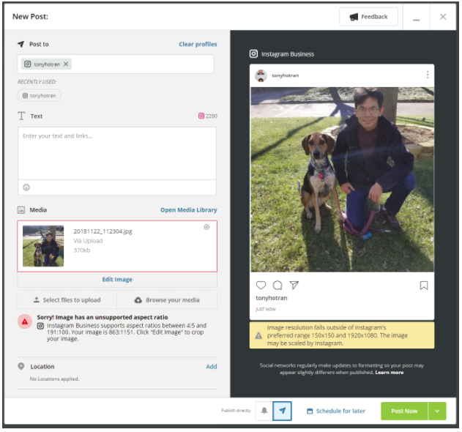Click the uploaded photo thumbnail in Media
The height and width of the screenshot is (432, 462).
click(x=43, y=245)
